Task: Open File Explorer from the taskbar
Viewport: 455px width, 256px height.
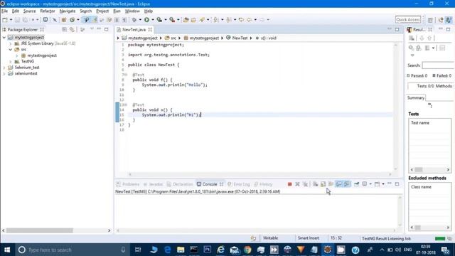Action: click(181, 250)
